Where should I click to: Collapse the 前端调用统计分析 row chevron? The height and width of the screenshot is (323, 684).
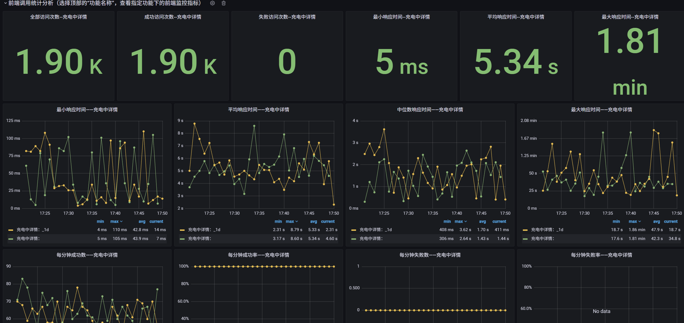pyautogui.click(x=5, y=3)
